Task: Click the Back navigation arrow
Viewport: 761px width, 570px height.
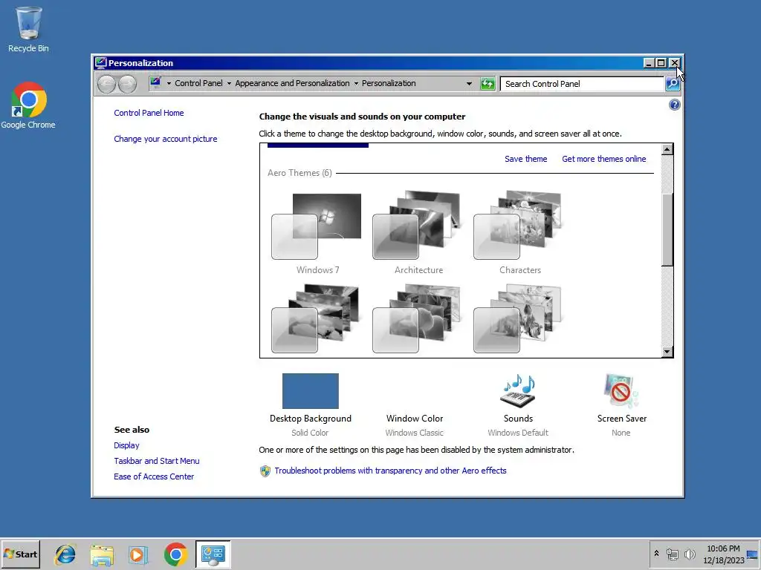Action: coord(106,84)
